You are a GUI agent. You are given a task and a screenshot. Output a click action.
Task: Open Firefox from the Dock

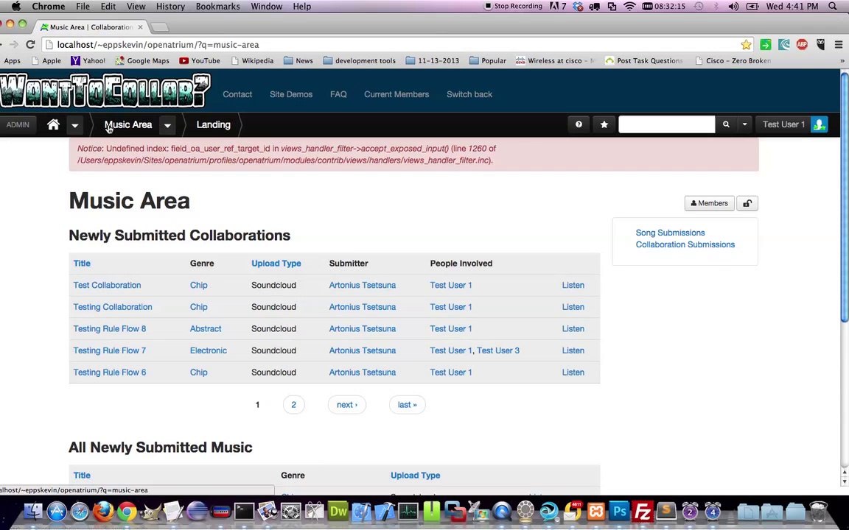coord(103,511)
